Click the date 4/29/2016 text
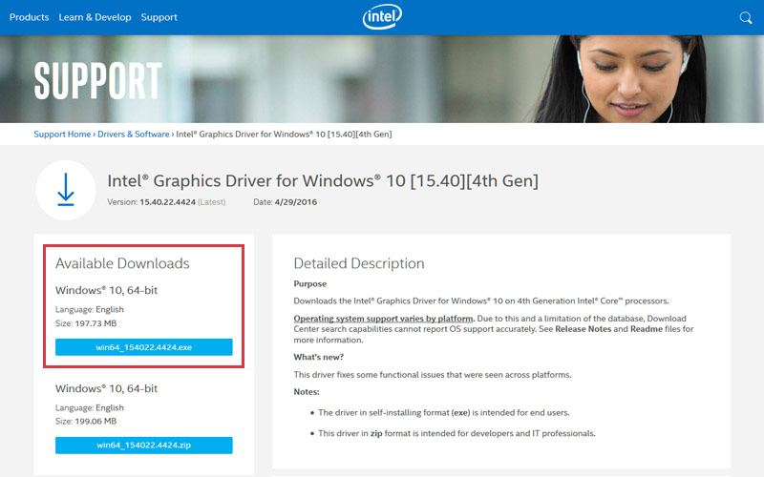The height and width of the screenshot is (477, 764). click(296, 202)
